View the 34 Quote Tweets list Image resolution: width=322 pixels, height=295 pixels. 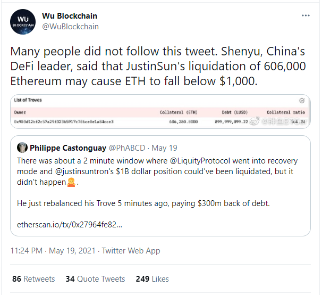pos(95,279)
